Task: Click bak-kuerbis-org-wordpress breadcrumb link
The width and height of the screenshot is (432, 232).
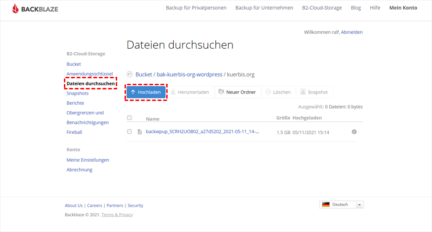Action: (x=189, y=75)
